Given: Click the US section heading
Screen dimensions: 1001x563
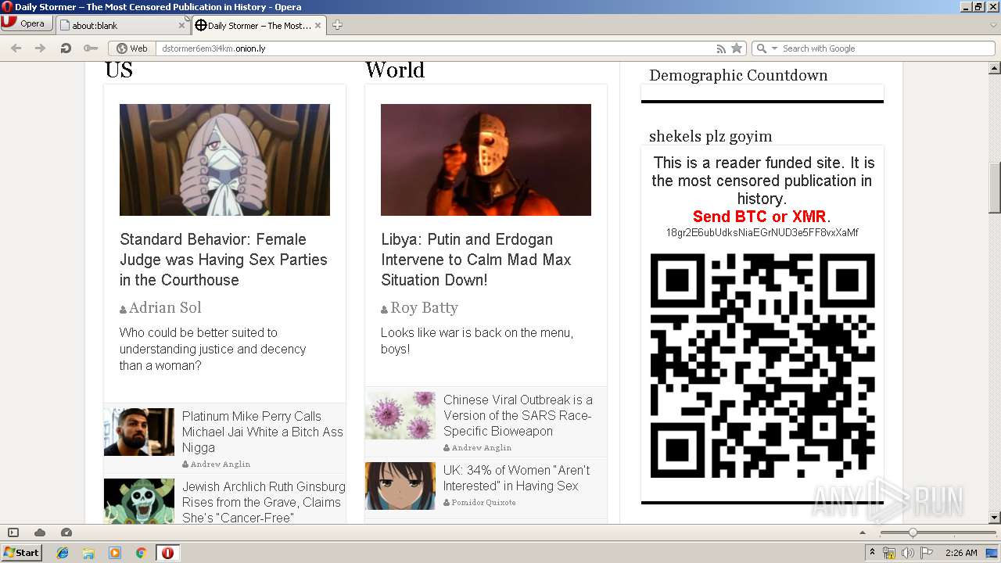Looking at the screenshot, I should tap(119, 70).
